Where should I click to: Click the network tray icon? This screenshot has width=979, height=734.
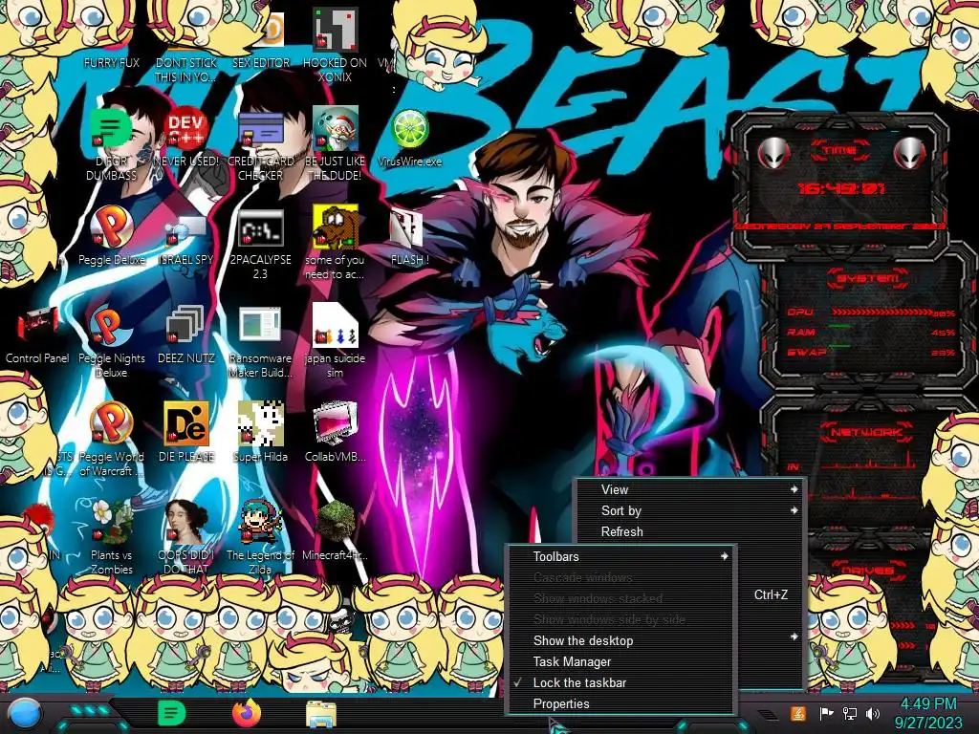(849, 713)
